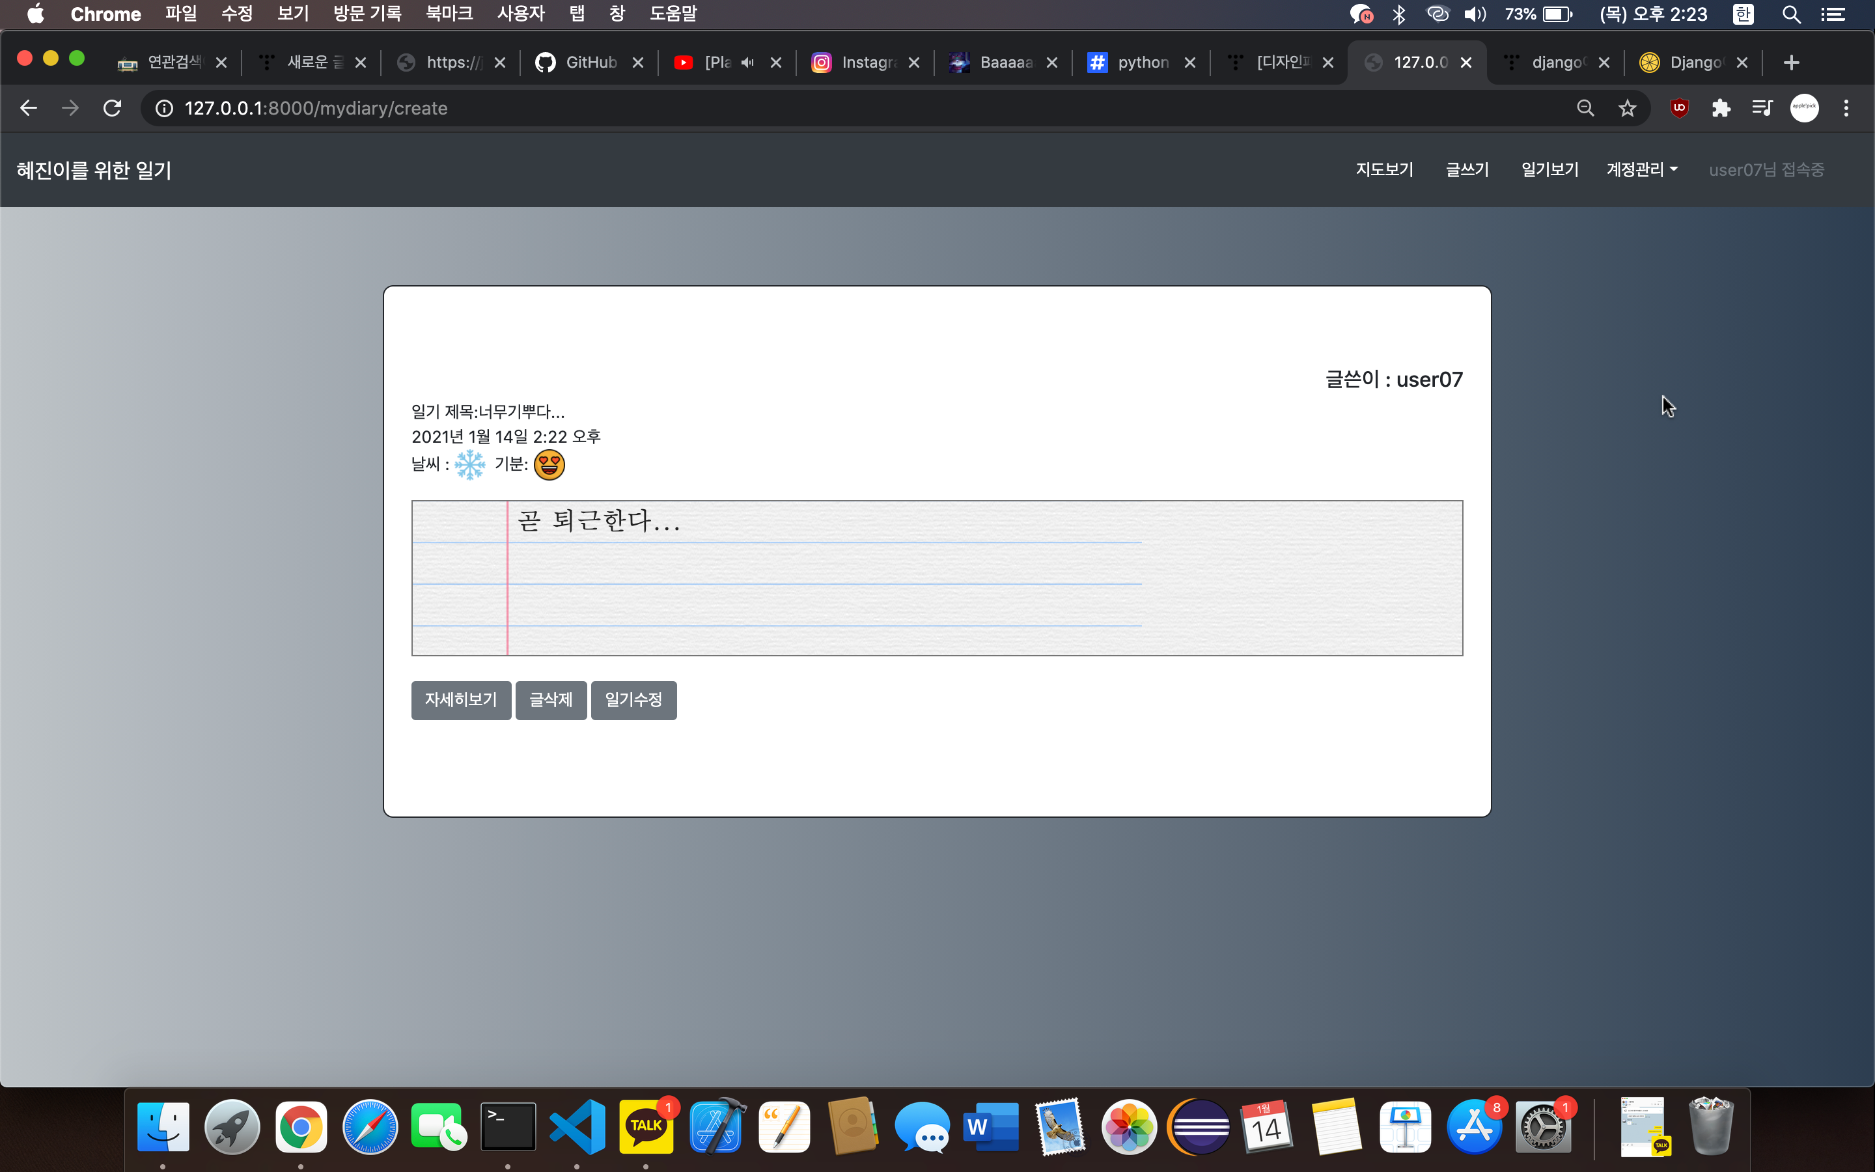Open the 지도보기 nav link
Screen dimensions: 1875x1172
(1383, 170)
